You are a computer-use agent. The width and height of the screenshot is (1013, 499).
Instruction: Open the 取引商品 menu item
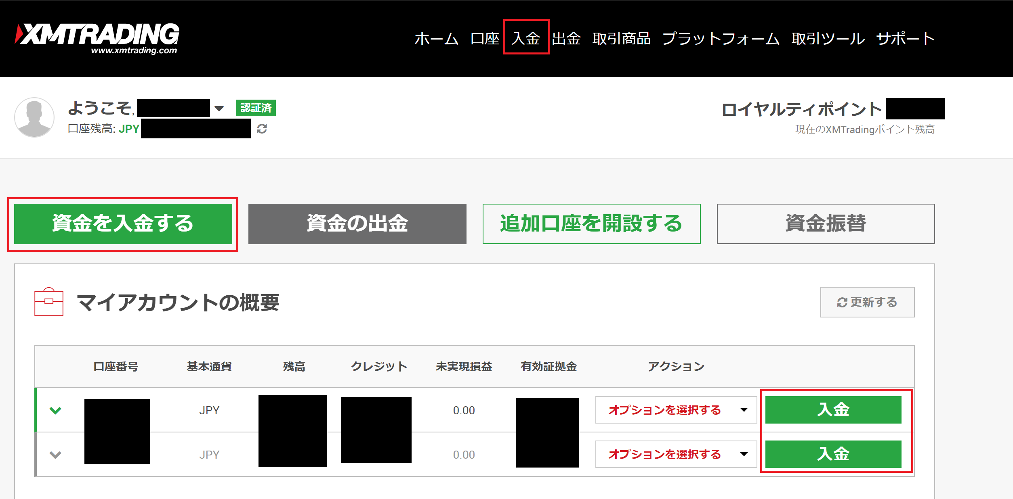coord(622,39)
